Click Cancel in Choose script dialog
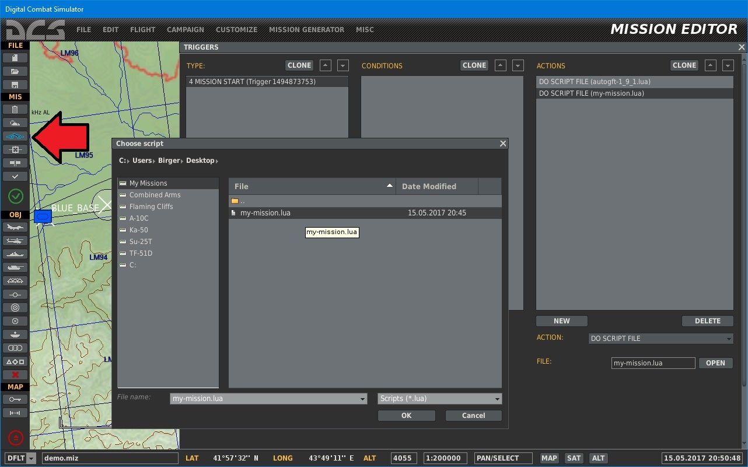Viewport: 748px width, 467px height. (474, 416)
